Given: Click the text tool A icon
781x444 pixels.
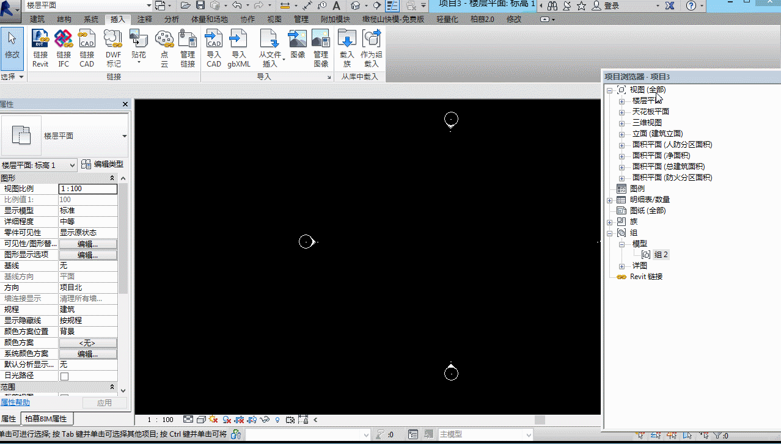Looking at the screenshot, I should coord(336,5).
